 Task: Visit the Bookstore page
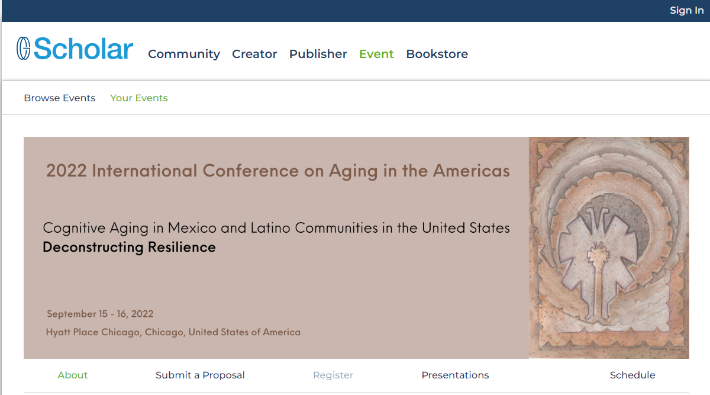click(437, 54)
